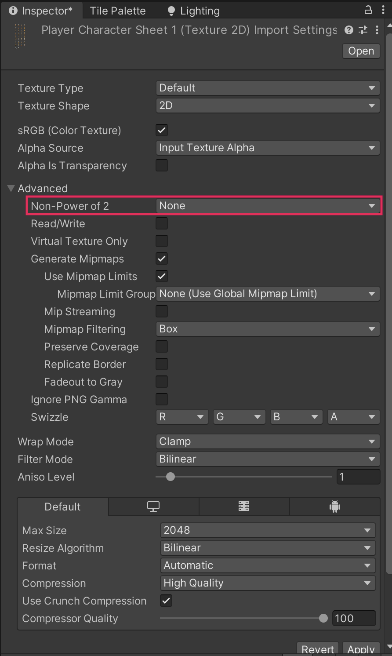
Task: Click the Inspector lock icon
Action: click(x=368, y=10)
